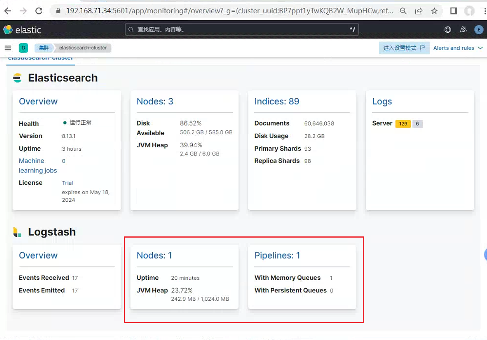Viewport: 487px width, 340px height.
Task: Click the browser forward arrow
Action: pyautogui.click(x=23, y=11)
